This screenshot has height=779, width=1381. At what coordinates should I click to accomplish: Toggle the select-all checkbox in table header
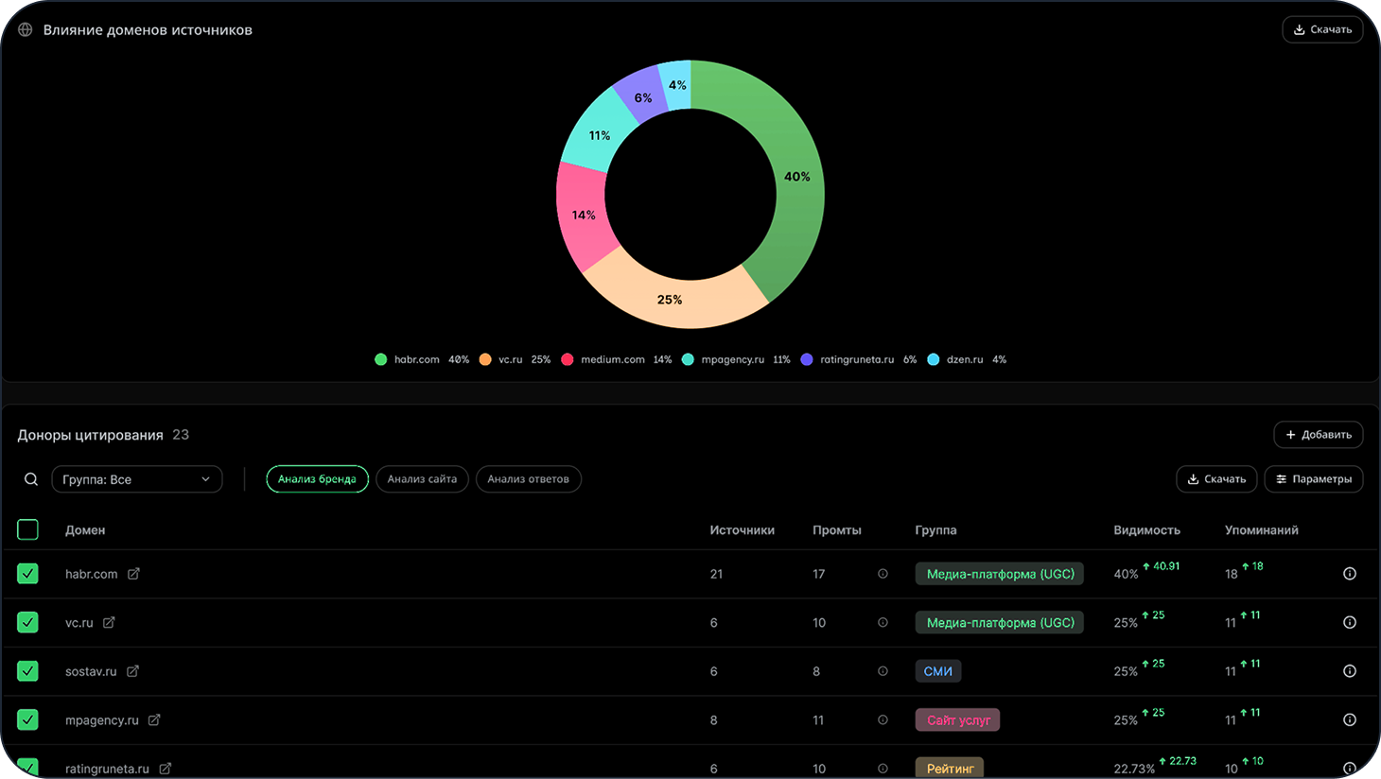28,529
